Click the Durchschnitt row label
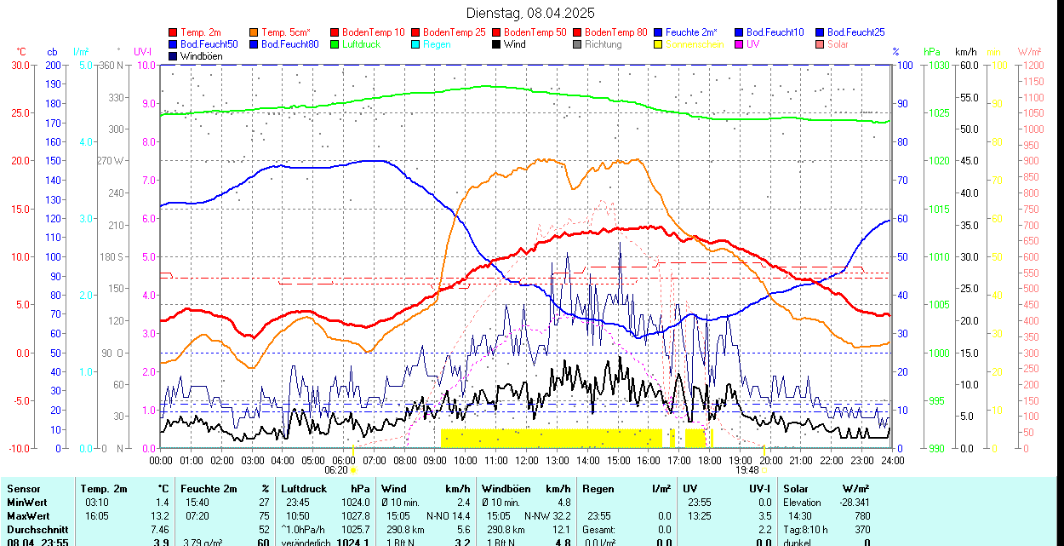Image resolution: width=1064 pixels, height=546 pixels. pyautogui.click(x=36, y=530)
